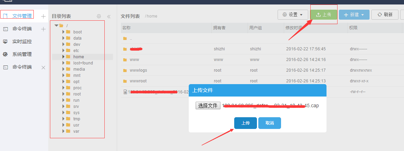Click the directory list settings gear icon
This screenshot has width=404, height=151.
(x=99, y=16)
